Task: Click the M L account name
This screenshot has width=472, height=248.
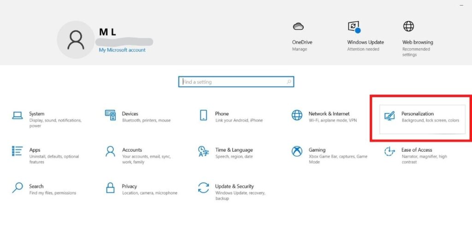Action: point(107,32)
